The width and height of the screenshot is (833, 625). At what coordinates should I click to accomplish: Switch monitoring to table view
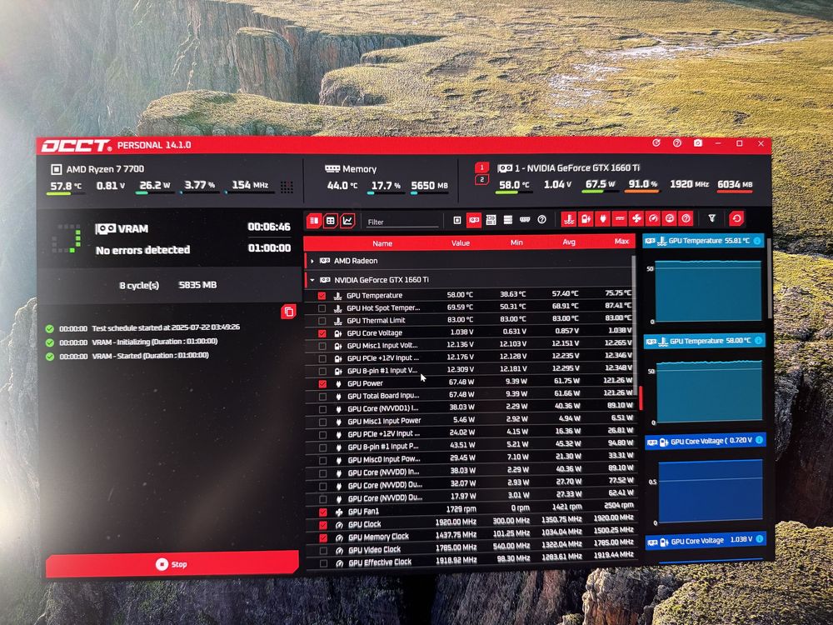pyautogui.click(x=331, y=221)
